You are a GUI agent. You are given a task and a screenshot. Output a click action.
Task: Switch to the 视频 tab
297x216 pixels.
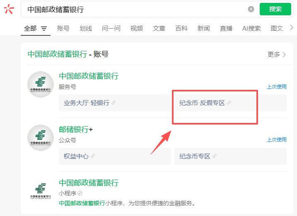(137, 29)
